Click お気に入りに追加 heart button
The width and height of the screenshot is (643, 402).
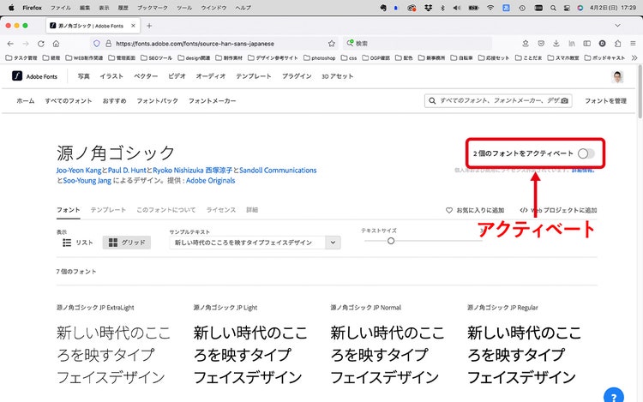click(475, 210)
